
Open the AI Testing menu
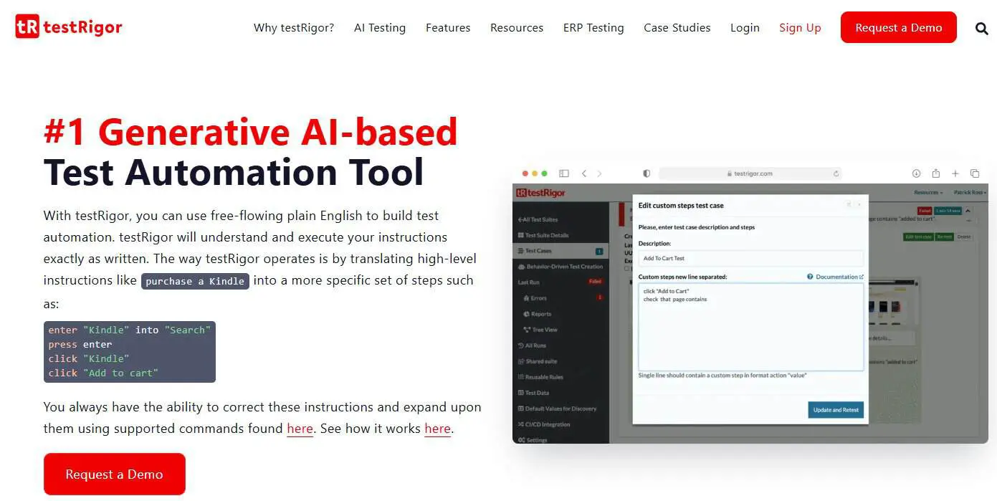[380, 28]
